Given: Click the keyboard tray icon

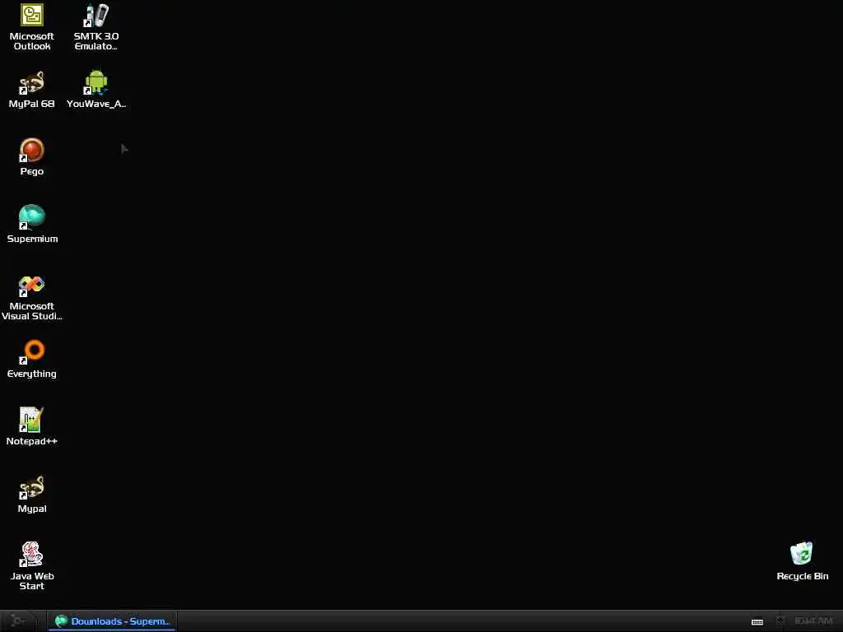Looking at the screenshot, I should [757, 622].
